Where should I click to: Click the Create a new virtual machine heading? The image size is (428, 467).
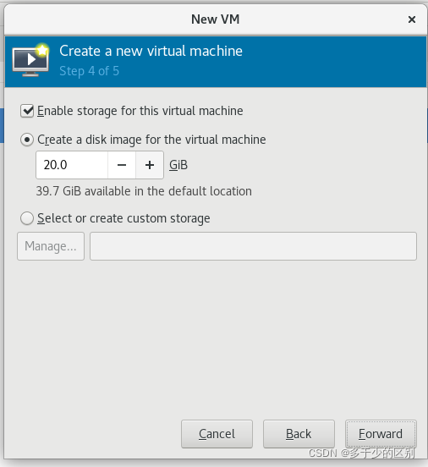pos(151,51)
